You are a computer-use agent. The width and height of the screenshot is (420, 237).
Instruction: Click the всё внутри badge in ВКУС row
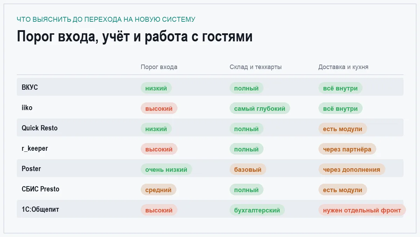340,88
